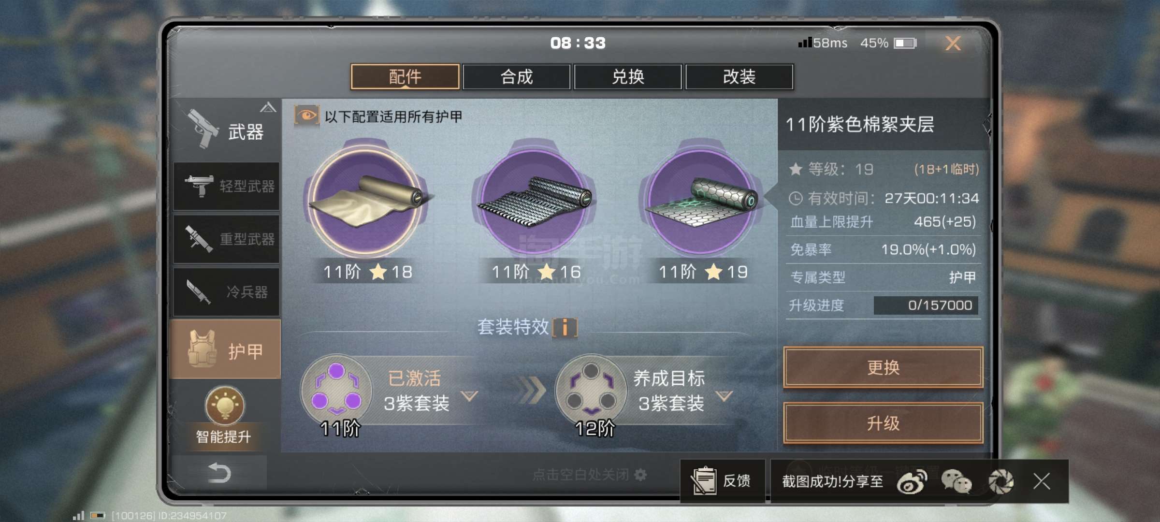Viewport: 1160px width, 522px height.
Task: Click the 更换 button
Action: coord(883,367)
